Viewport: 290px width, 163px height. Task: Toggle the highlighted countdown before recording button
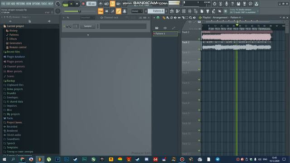coord(112,4)
